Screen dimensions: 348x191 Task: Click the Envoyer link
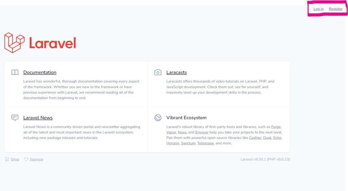[202, 132]
